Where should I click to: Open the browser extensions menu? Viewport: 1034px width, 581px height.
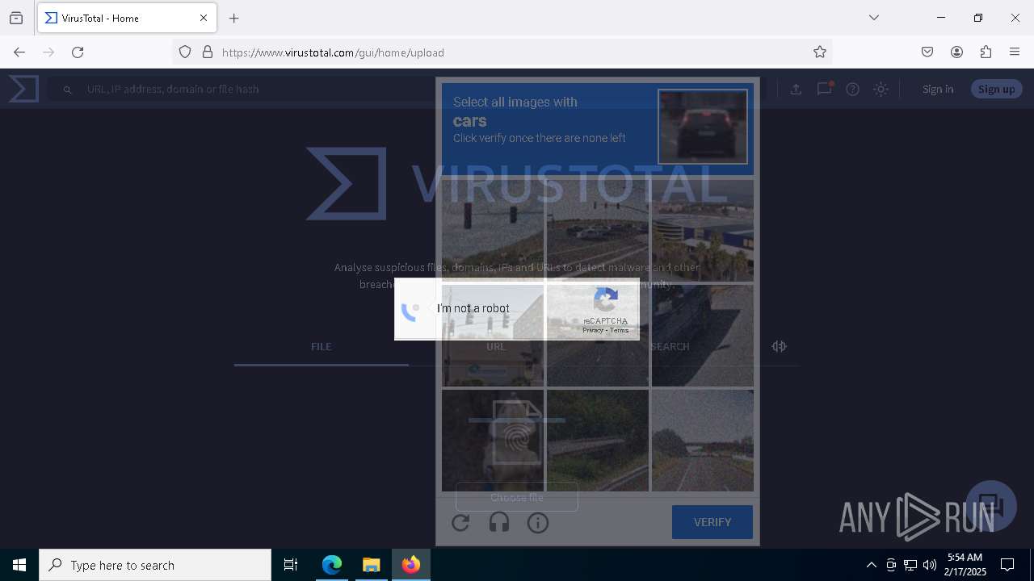(986, 52)
